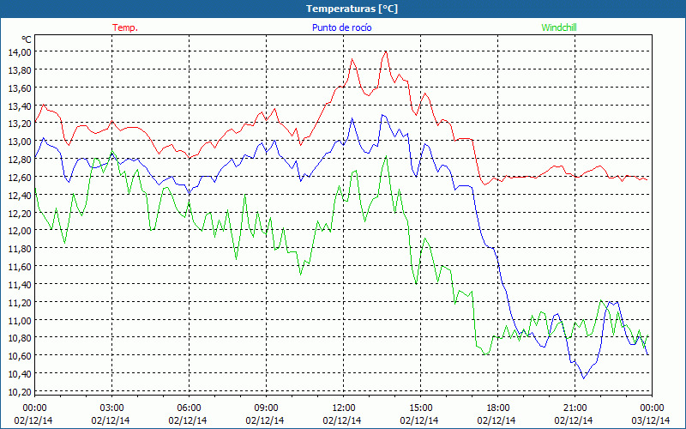Click the 12,20 y-axis value
Viewport: 686px width, 429px height.
[20, 213]
